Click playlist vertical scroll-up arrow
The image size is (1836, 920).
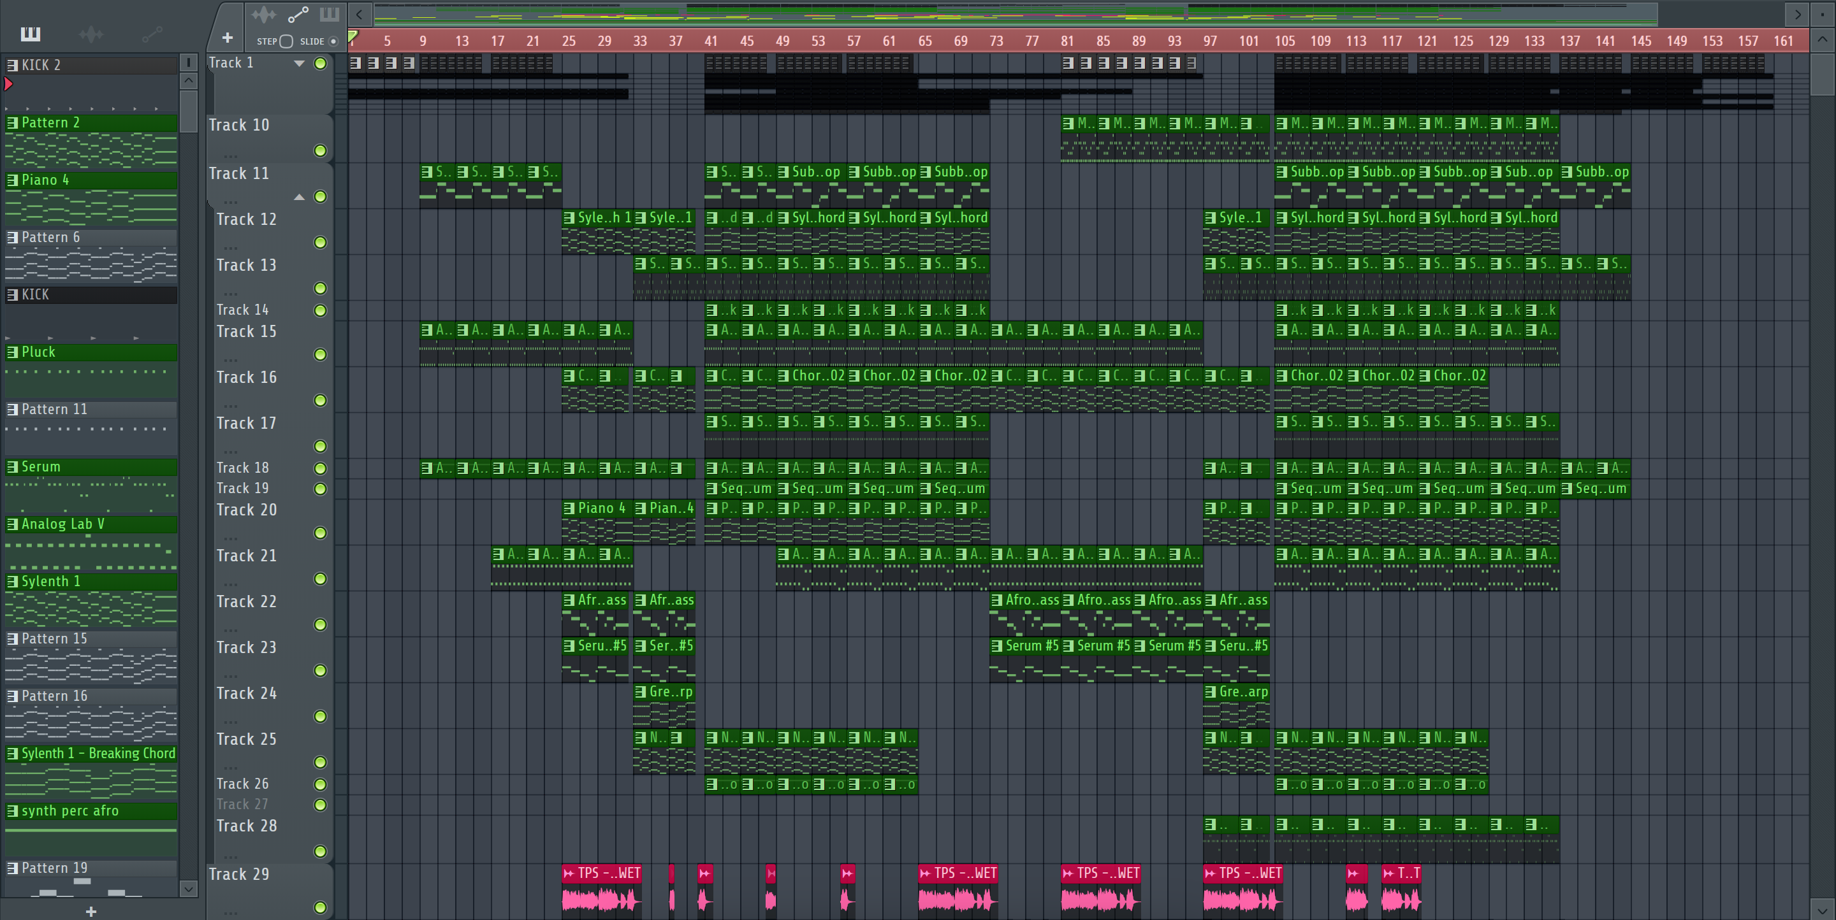[x=1823, y=39]
